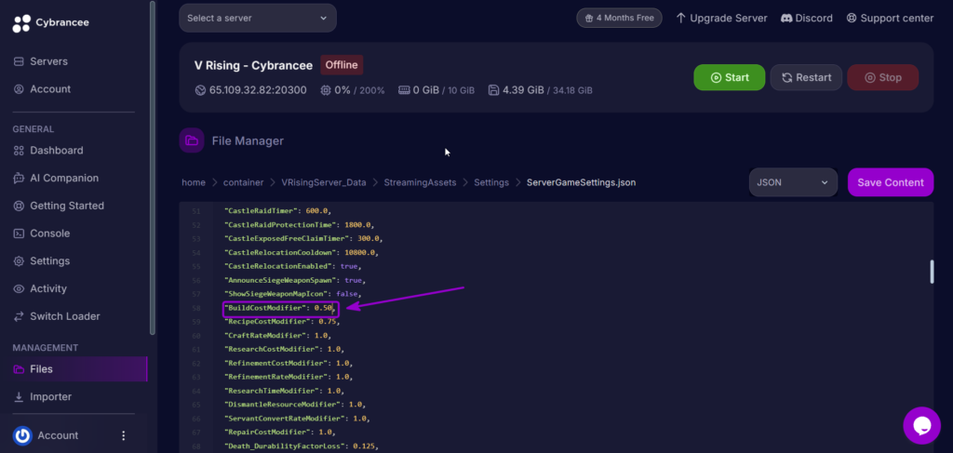Click the "Death_DurabilityFactorLoss" line
The height and width of the screenshot is (453, 953).
pyautogui.click(x=301, y=446)
